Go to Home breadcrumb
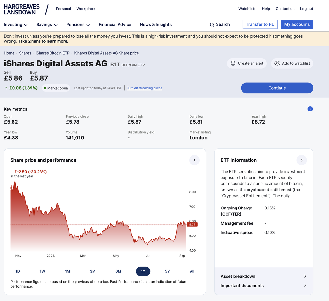329x301 pixels. [x=9, y=53]
